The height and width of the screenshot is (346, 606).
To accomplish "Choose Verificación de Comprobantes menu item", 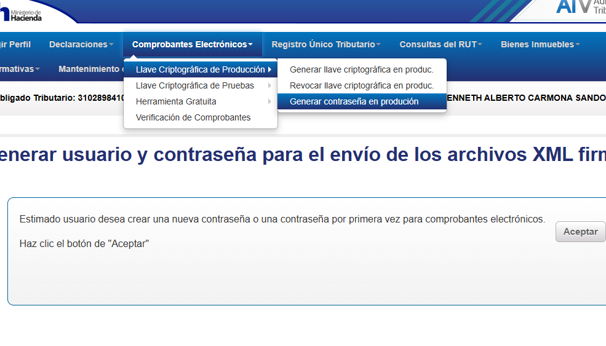I will click(x=193, y=117).
